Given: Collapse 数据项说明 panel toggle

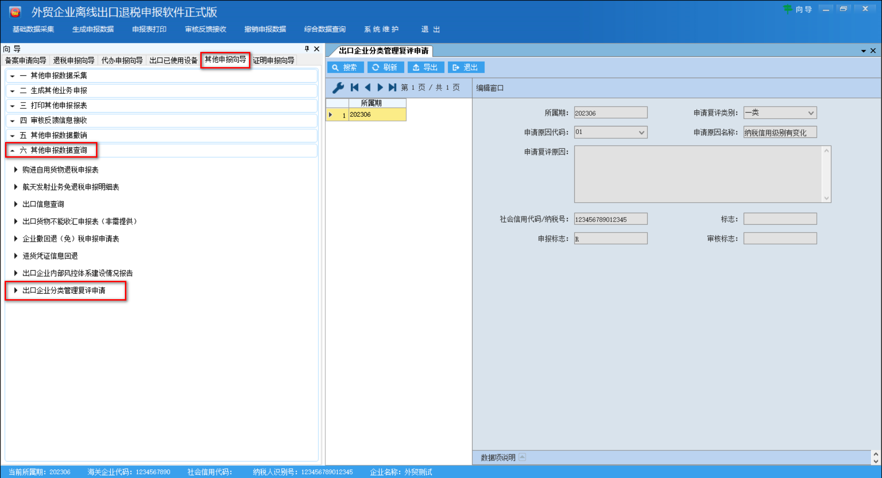Looking at the screenshot, I should (522, 457).
